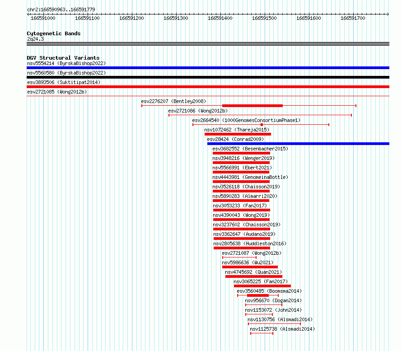Click the gray 2q24.3 cytogenetic band bar

(208, 44)
